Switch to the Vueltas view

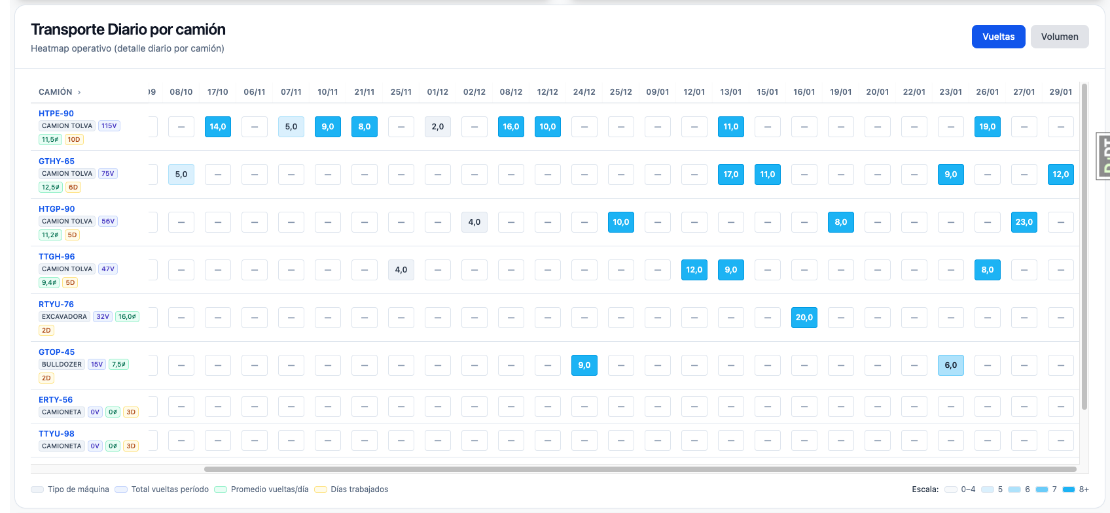pos(998,37)
